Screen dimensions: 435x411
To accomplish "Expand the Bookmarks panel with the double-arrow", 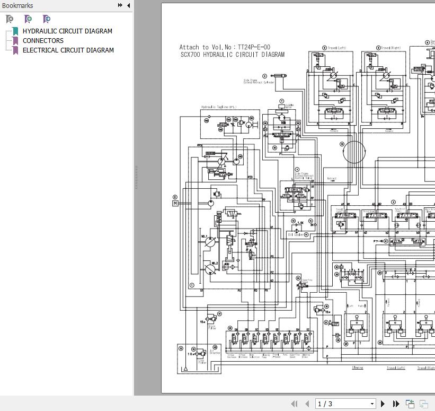I will [x=120, y=5].
